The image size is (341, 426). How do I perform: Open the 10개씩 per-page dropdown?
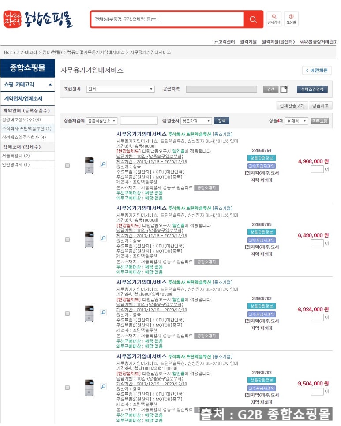pyautogui.click(x=296, y=121)
